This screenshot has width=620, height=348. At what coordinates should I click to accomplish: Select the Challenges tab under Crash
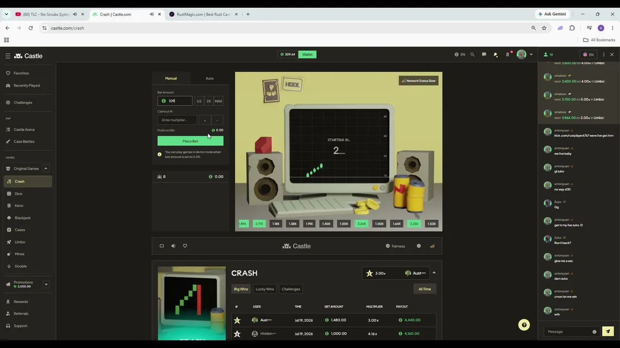coord(291,289)
